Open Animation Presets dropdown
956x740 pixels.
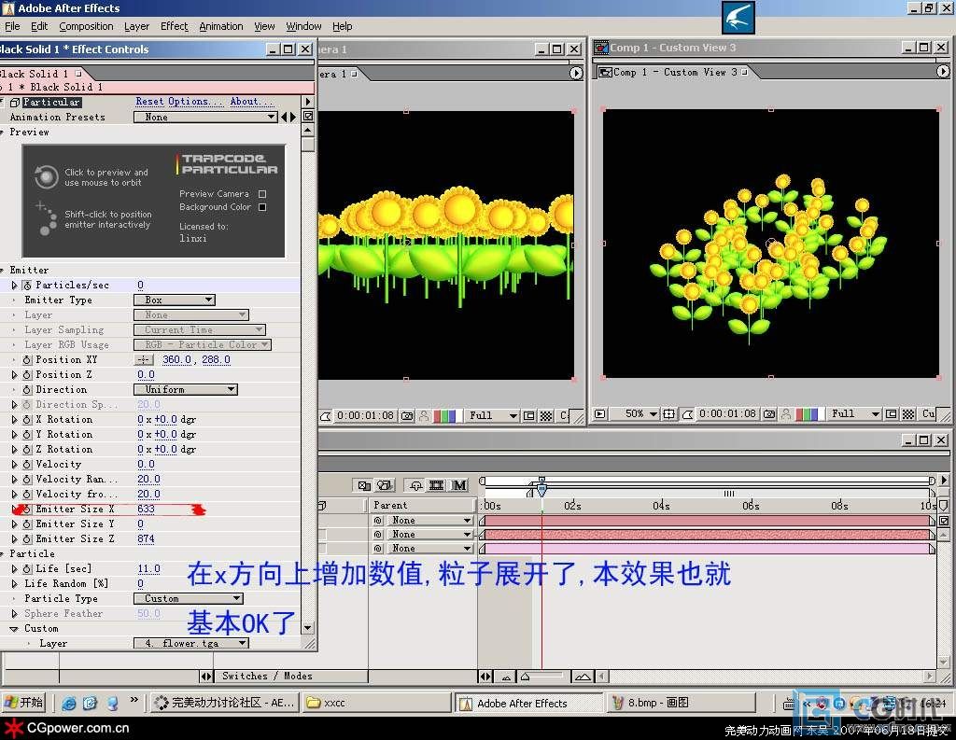(205, 117)
